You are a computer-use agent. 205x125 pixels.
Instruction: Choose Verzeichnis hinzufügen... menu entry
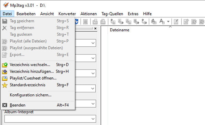38,72
